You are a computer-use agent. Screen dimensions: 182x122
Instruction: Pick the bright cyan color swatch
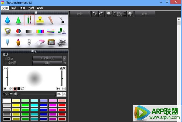point(34,105)
